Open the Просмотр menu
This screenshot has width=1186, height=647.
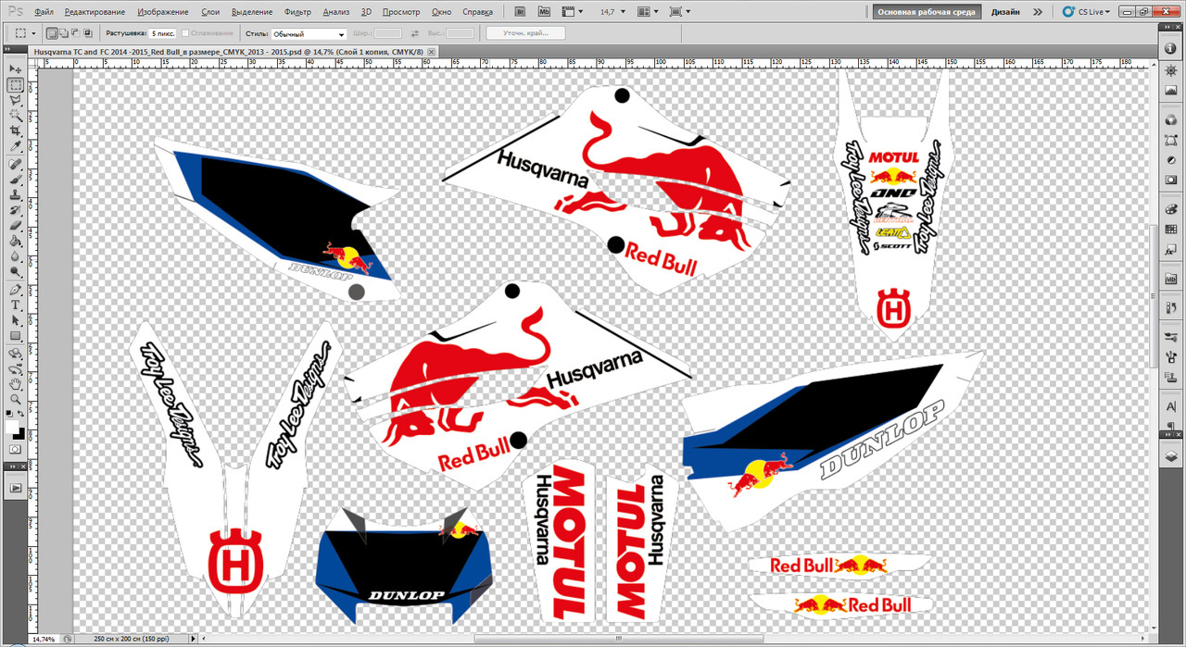401,12
